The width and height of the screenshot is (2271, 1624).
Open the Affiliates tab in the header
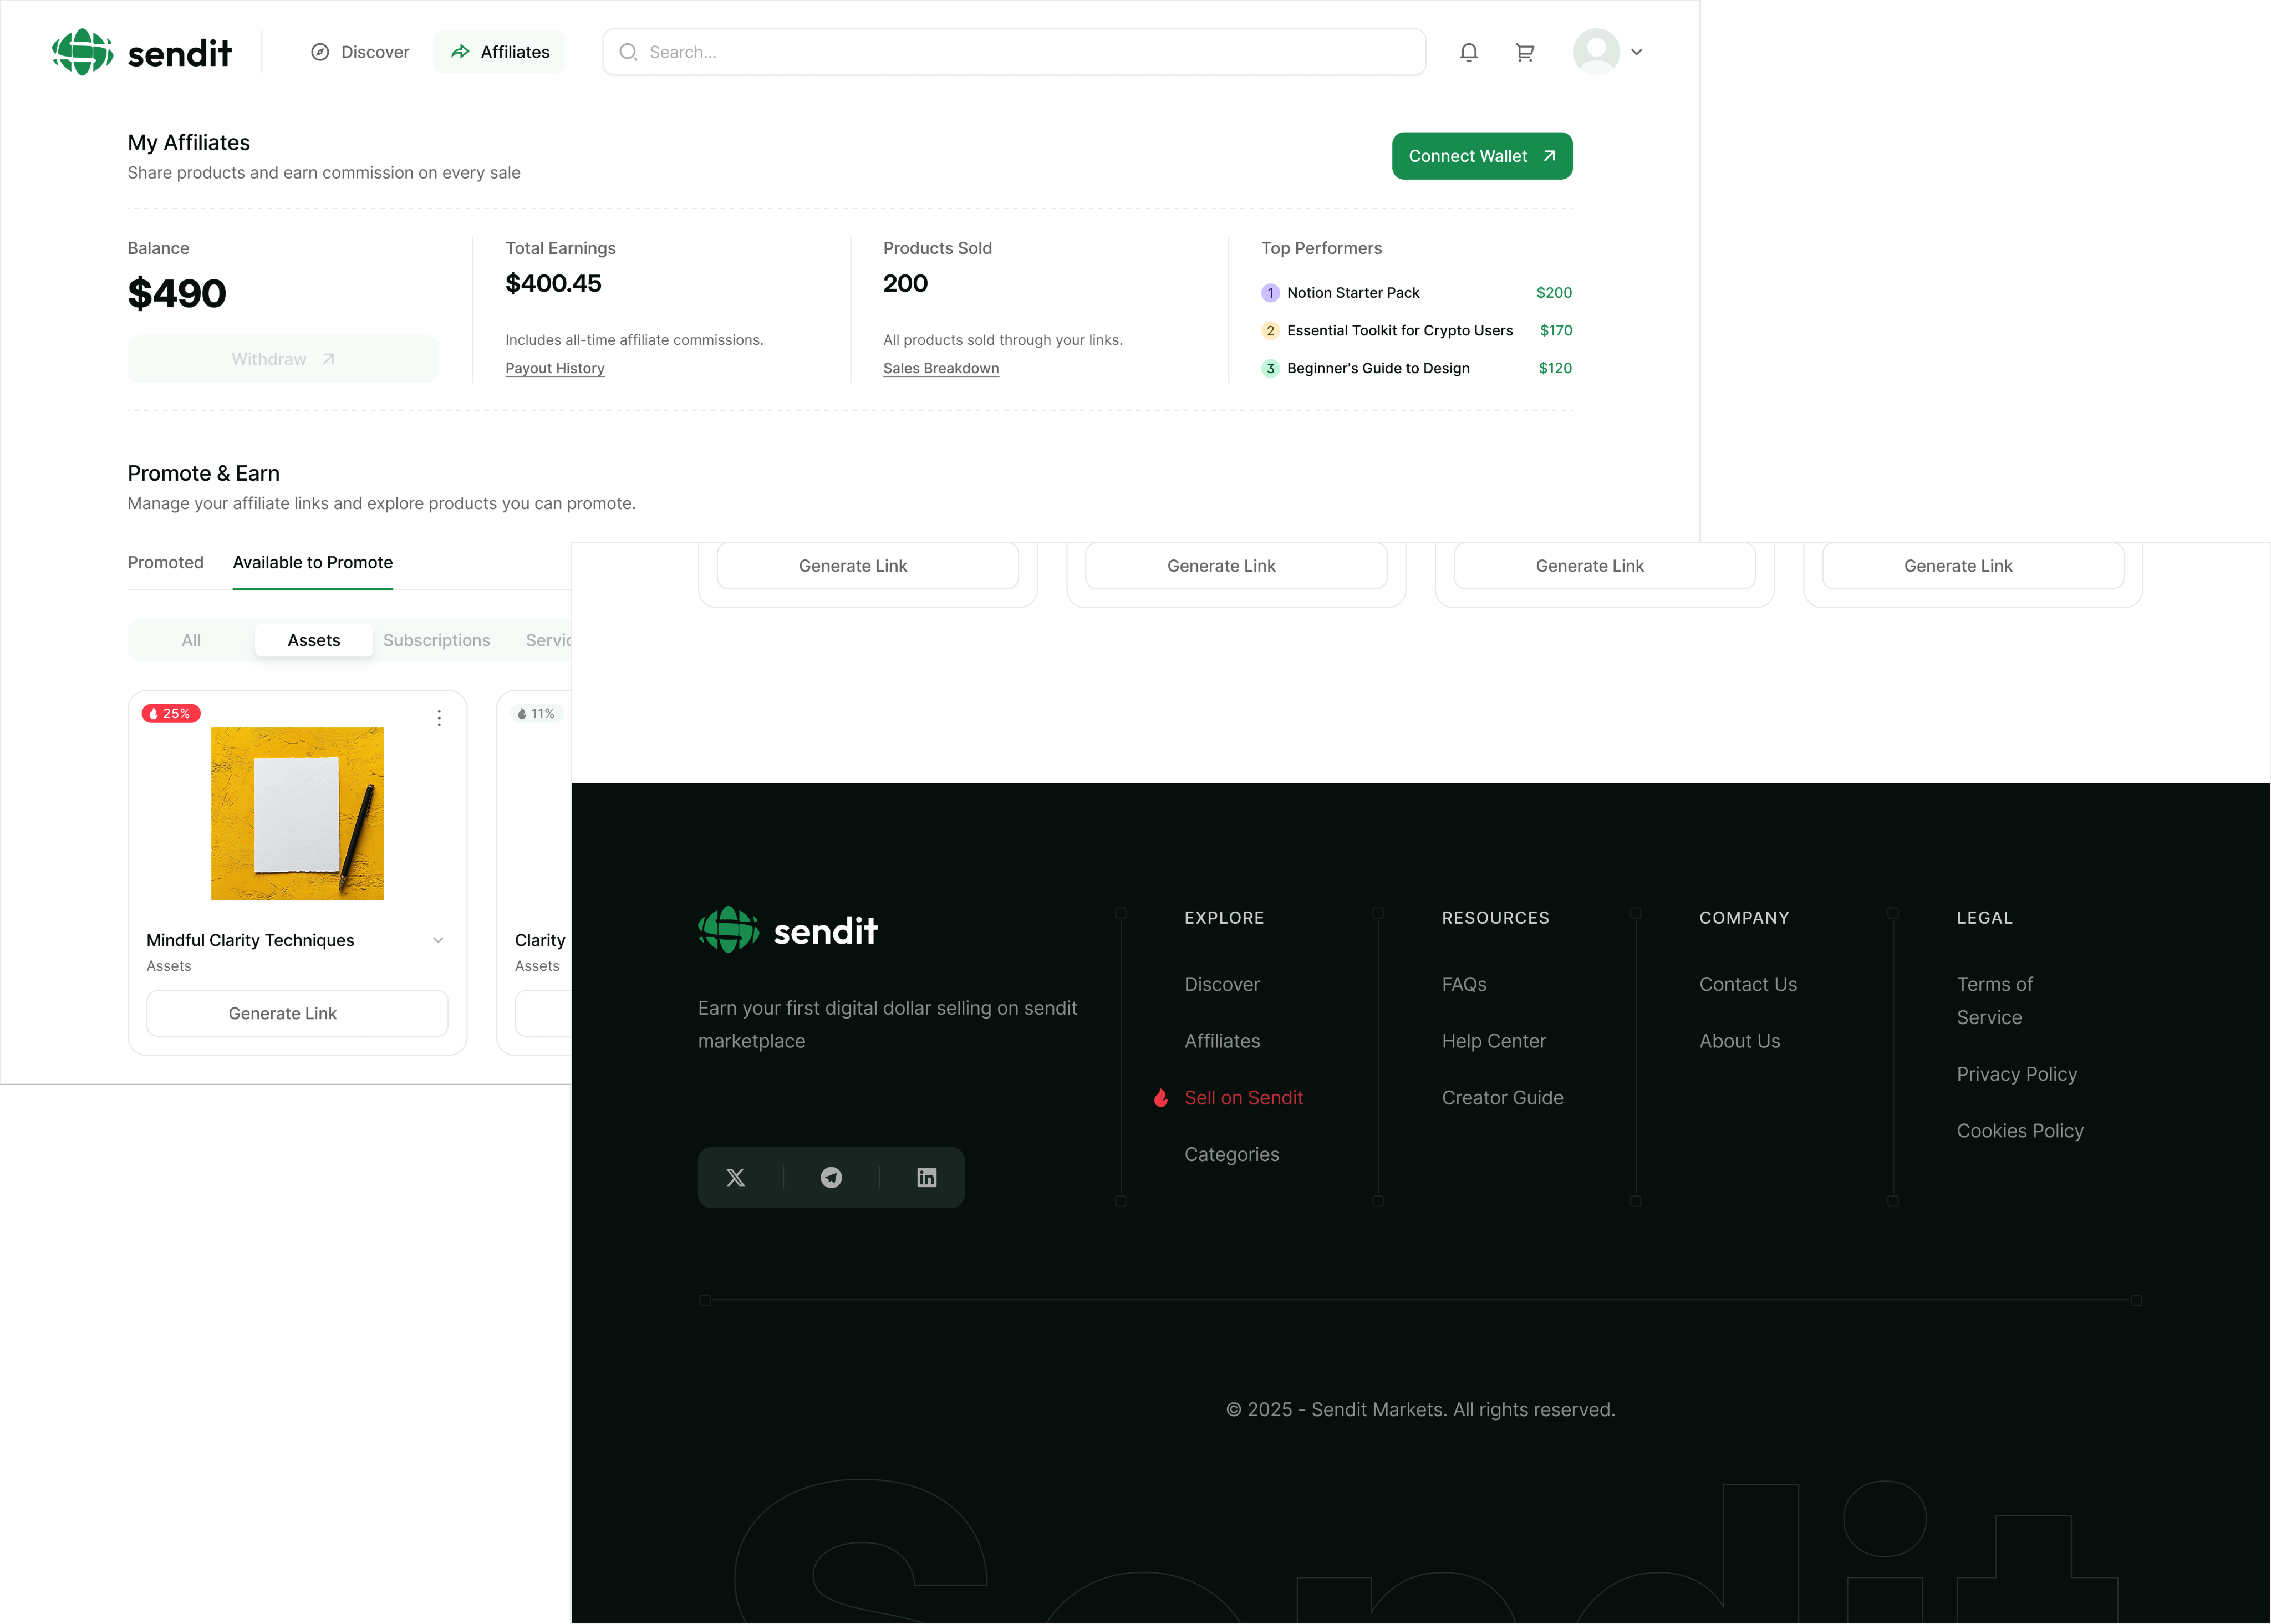tap(499, 52)
